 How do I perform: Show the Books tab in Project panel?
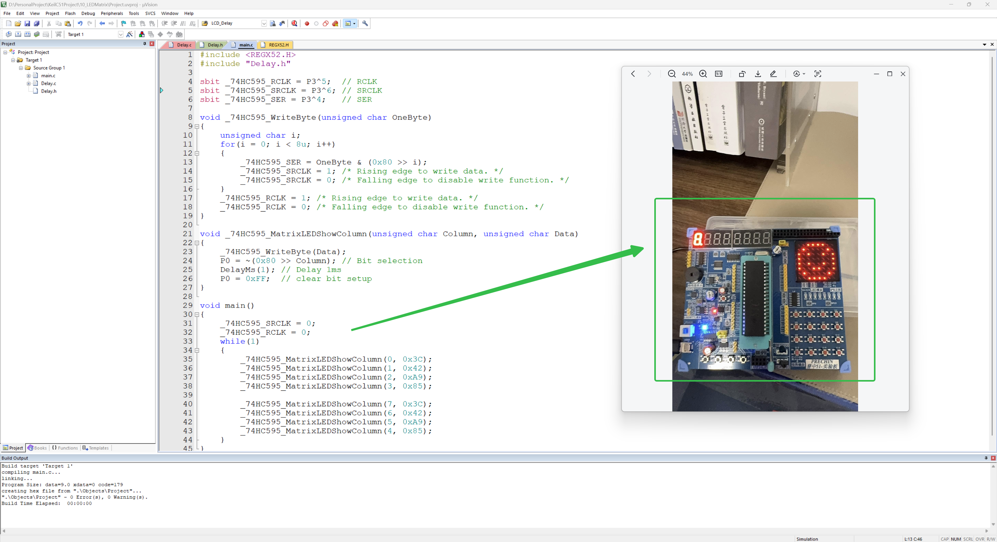click(37, 448)
